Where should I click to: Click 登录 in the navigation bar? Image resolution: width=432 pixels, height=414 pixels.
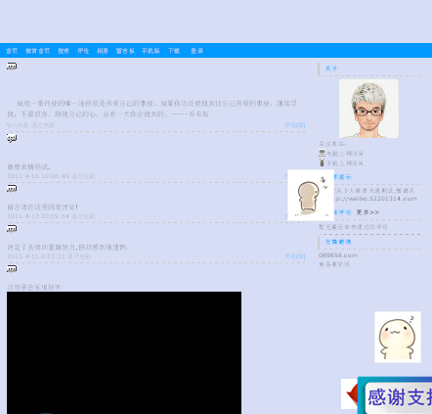[196, 51]
